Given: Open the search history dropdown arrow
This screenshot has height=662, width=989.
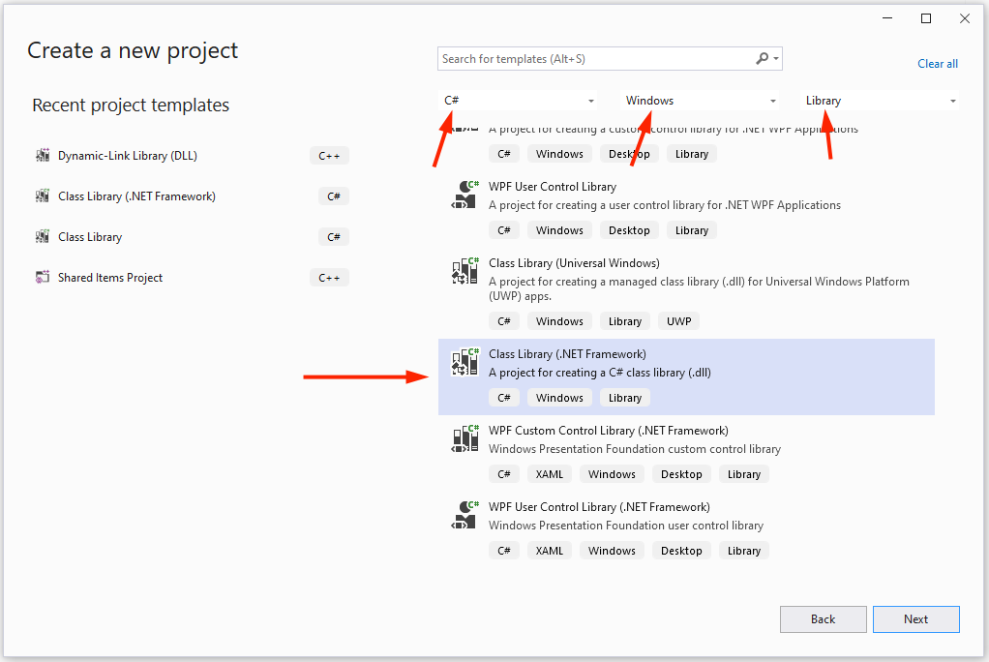Looking at the screenshot, I should (x=776, y=59).
